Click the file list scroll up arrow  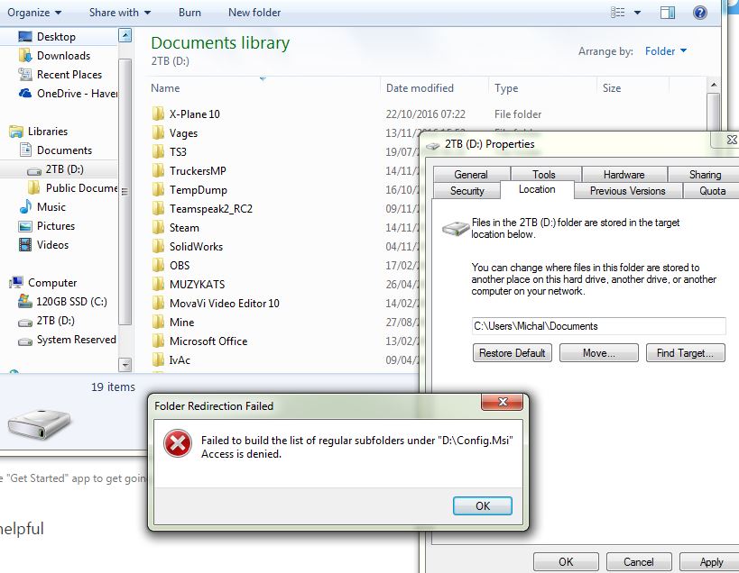(714, 85)
